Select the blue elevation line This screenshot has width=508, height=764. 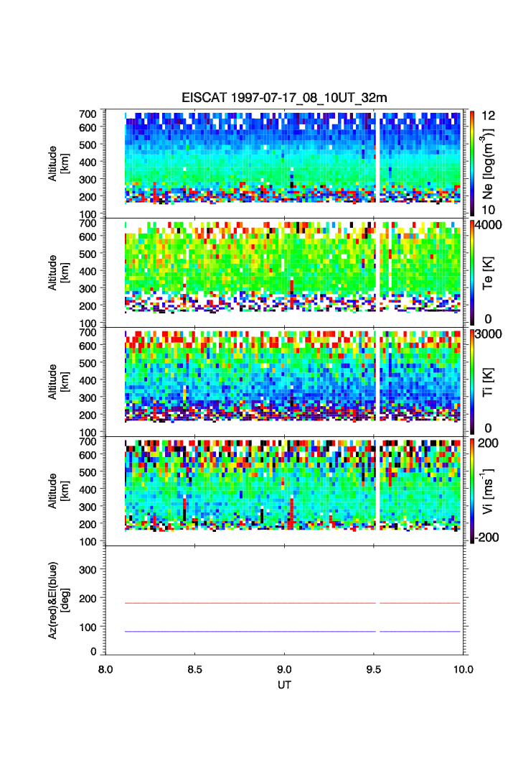coord(251,632)
